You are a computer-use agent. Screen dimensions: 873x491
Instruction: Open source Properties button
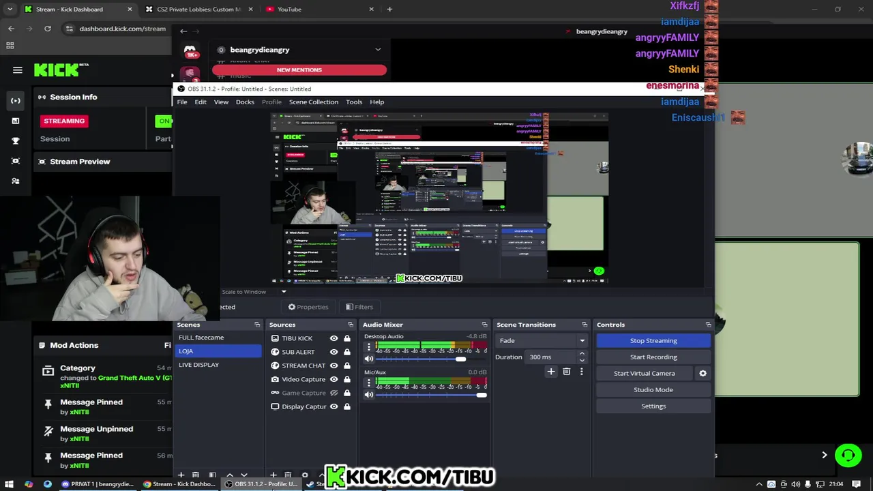pos(308,307)
